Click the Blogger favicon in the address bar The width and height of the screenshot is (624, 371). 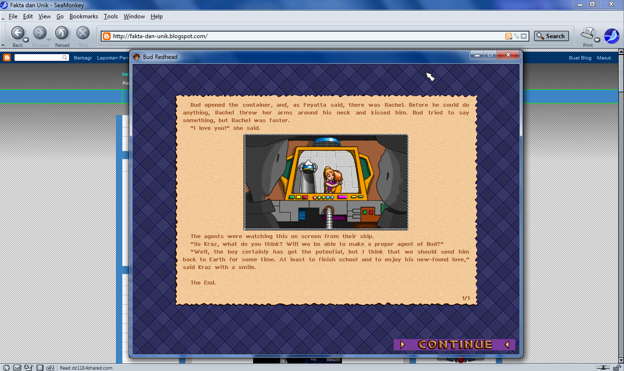coord(107,36)
